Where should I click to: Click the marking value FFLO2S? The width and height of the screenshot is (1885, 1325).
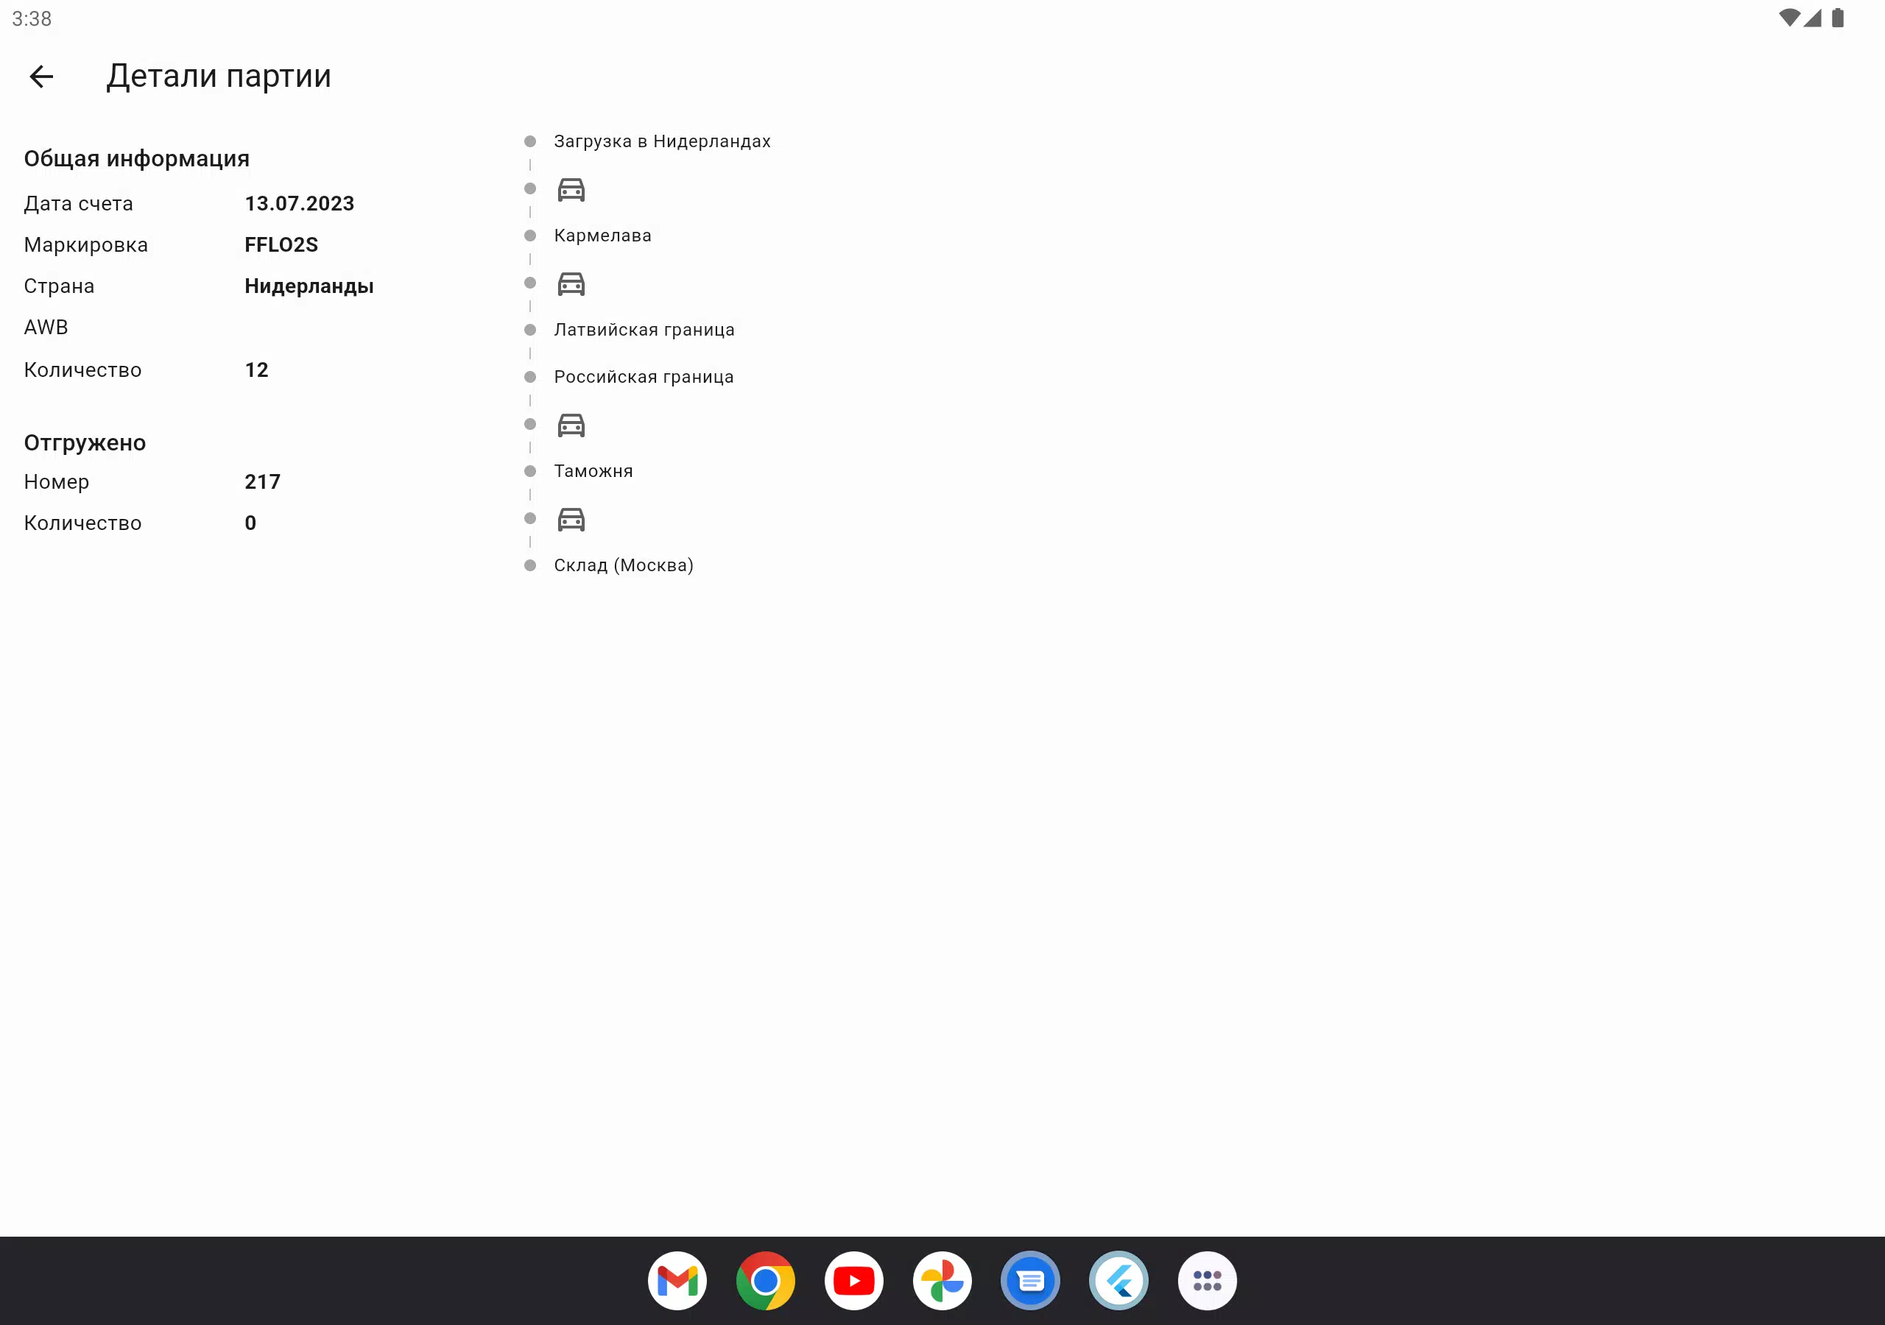[x=281, y=244]
